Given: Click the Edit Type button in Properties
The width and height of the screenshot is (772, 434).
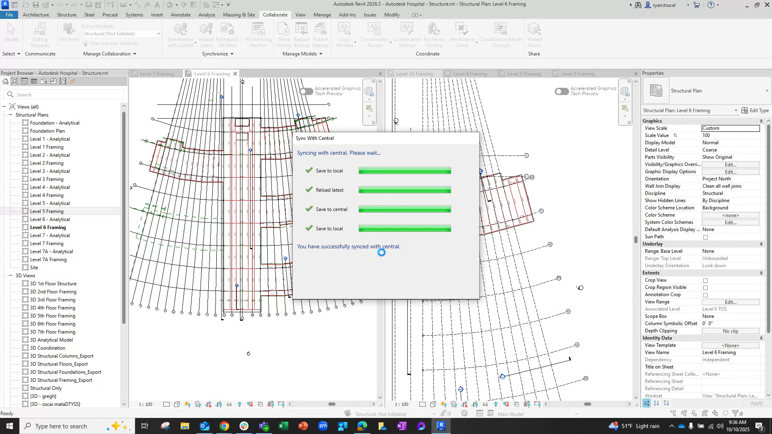Looking at the screenshot, I should (x=756, y=111).
